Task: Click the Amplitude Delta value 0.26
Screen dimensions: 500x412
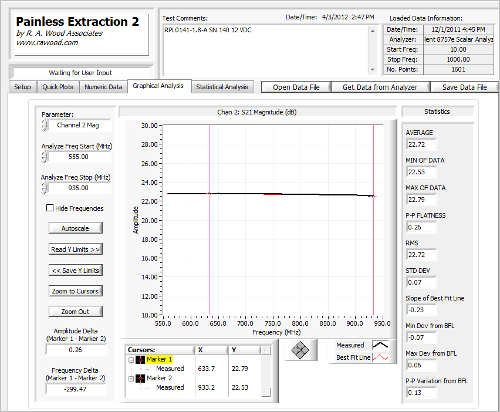Action: pos(76,350)
